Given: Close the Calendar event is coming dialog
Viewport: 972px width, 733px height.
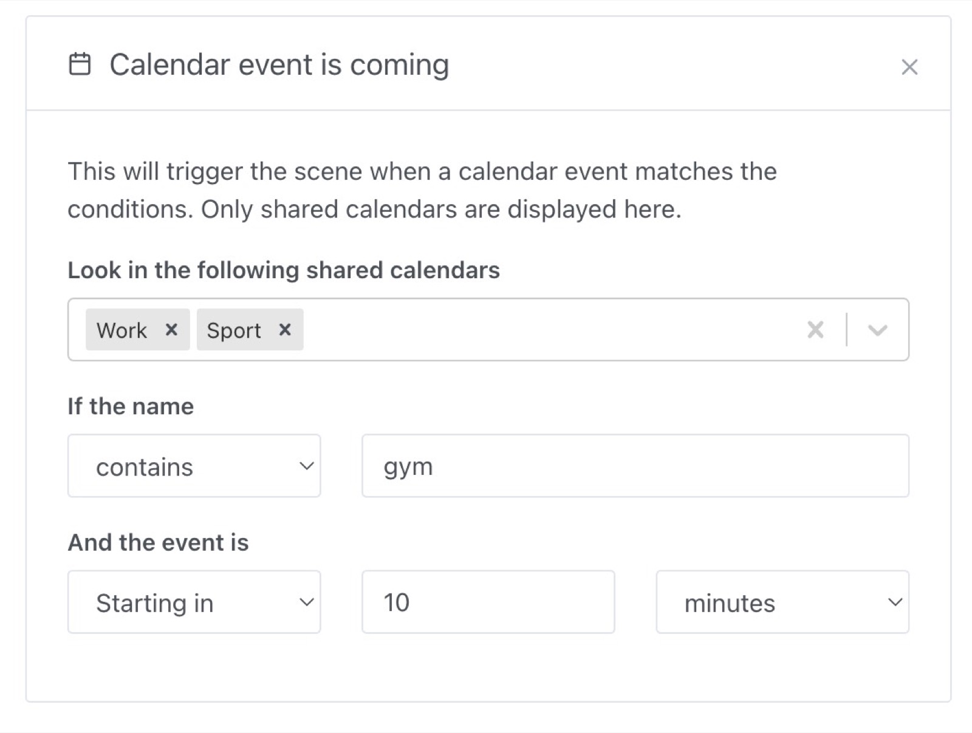Looking at the screenshot, I should pyautogui.click(x=909, y=67).
